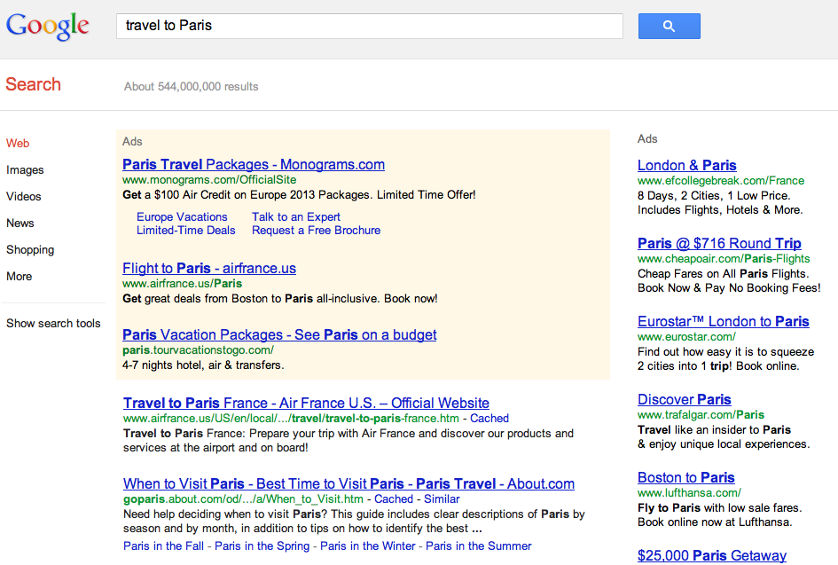
Task: Click the goparis.about.com URL text
Action: (243, 499)
